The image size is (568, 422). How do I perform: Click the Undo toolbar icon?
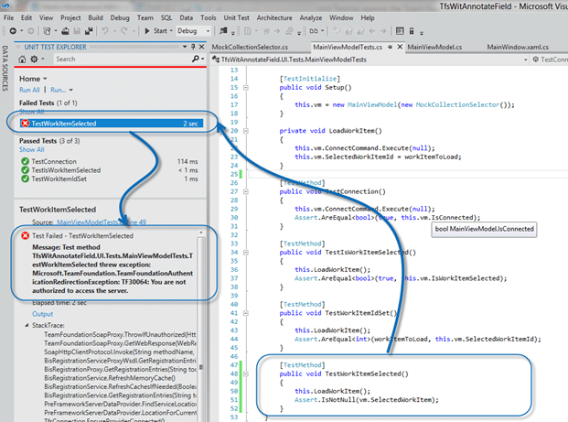click(105, 31)
